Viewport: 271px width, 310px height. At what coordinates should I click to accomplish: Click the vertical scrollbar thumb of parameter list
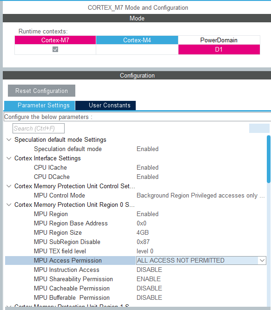click(x=268, y=159)
